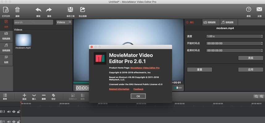Select the Stickers (贴图) sidebar tab
This screenshot has width=265, height=123.
coord(6,60)
